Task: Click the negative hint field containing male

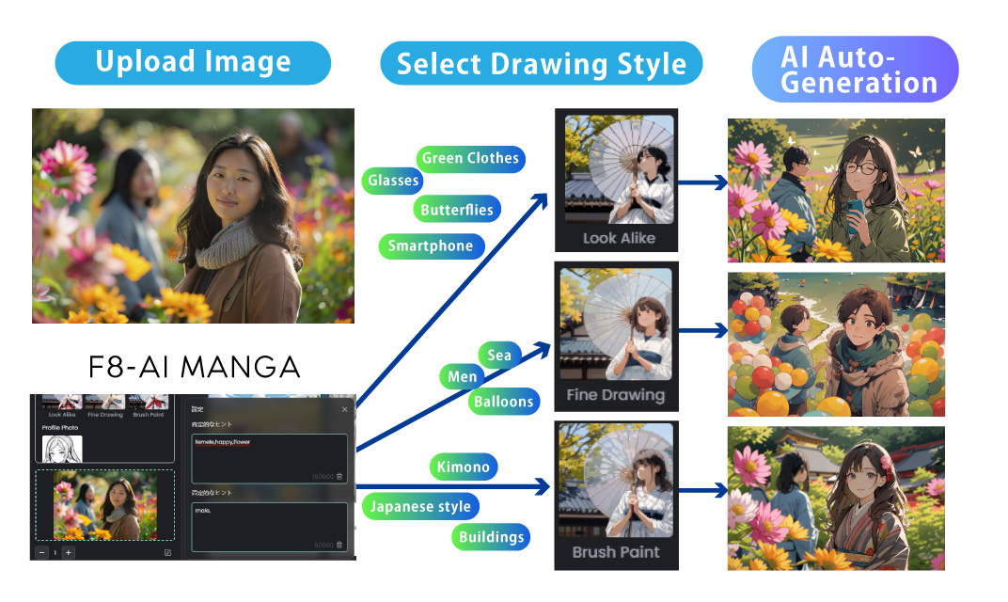Action: coord(269,527)
